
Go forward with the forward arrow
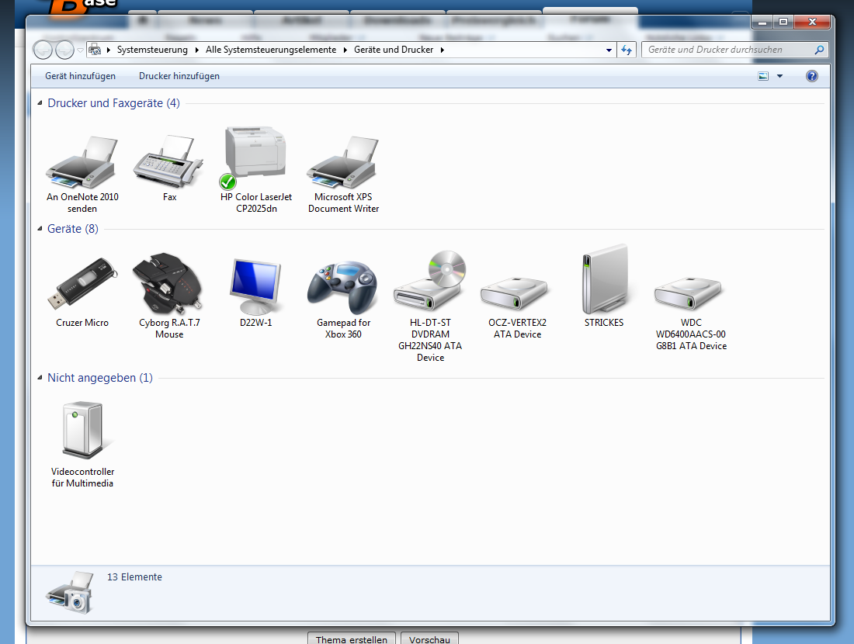[x=64, y=50]
